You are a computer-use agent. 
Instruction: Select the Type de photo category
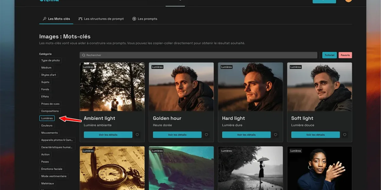point(50,60)
